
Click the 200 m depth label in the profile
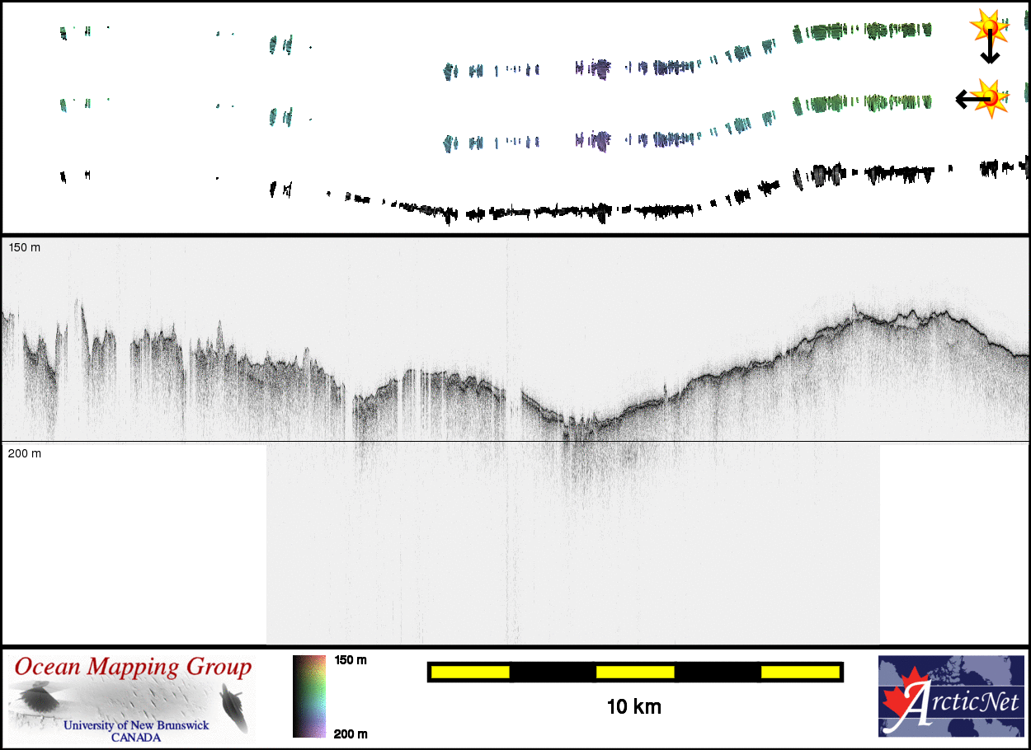(x=25, y=453)
